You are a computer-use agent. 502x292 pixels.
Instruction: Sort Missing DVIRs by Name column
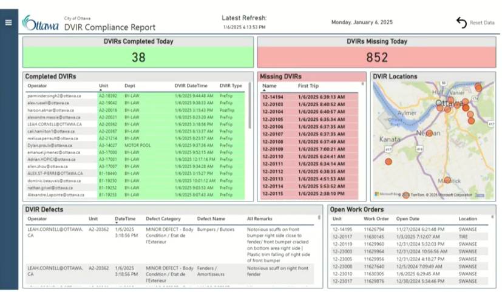click(270, 86)
